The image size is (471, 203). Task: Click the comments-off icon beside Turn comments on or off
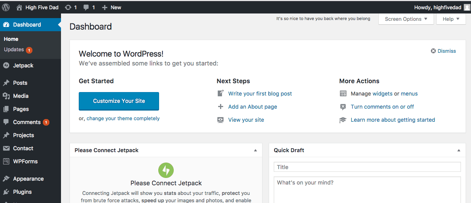pyautogui.click(x=343, y=107)
